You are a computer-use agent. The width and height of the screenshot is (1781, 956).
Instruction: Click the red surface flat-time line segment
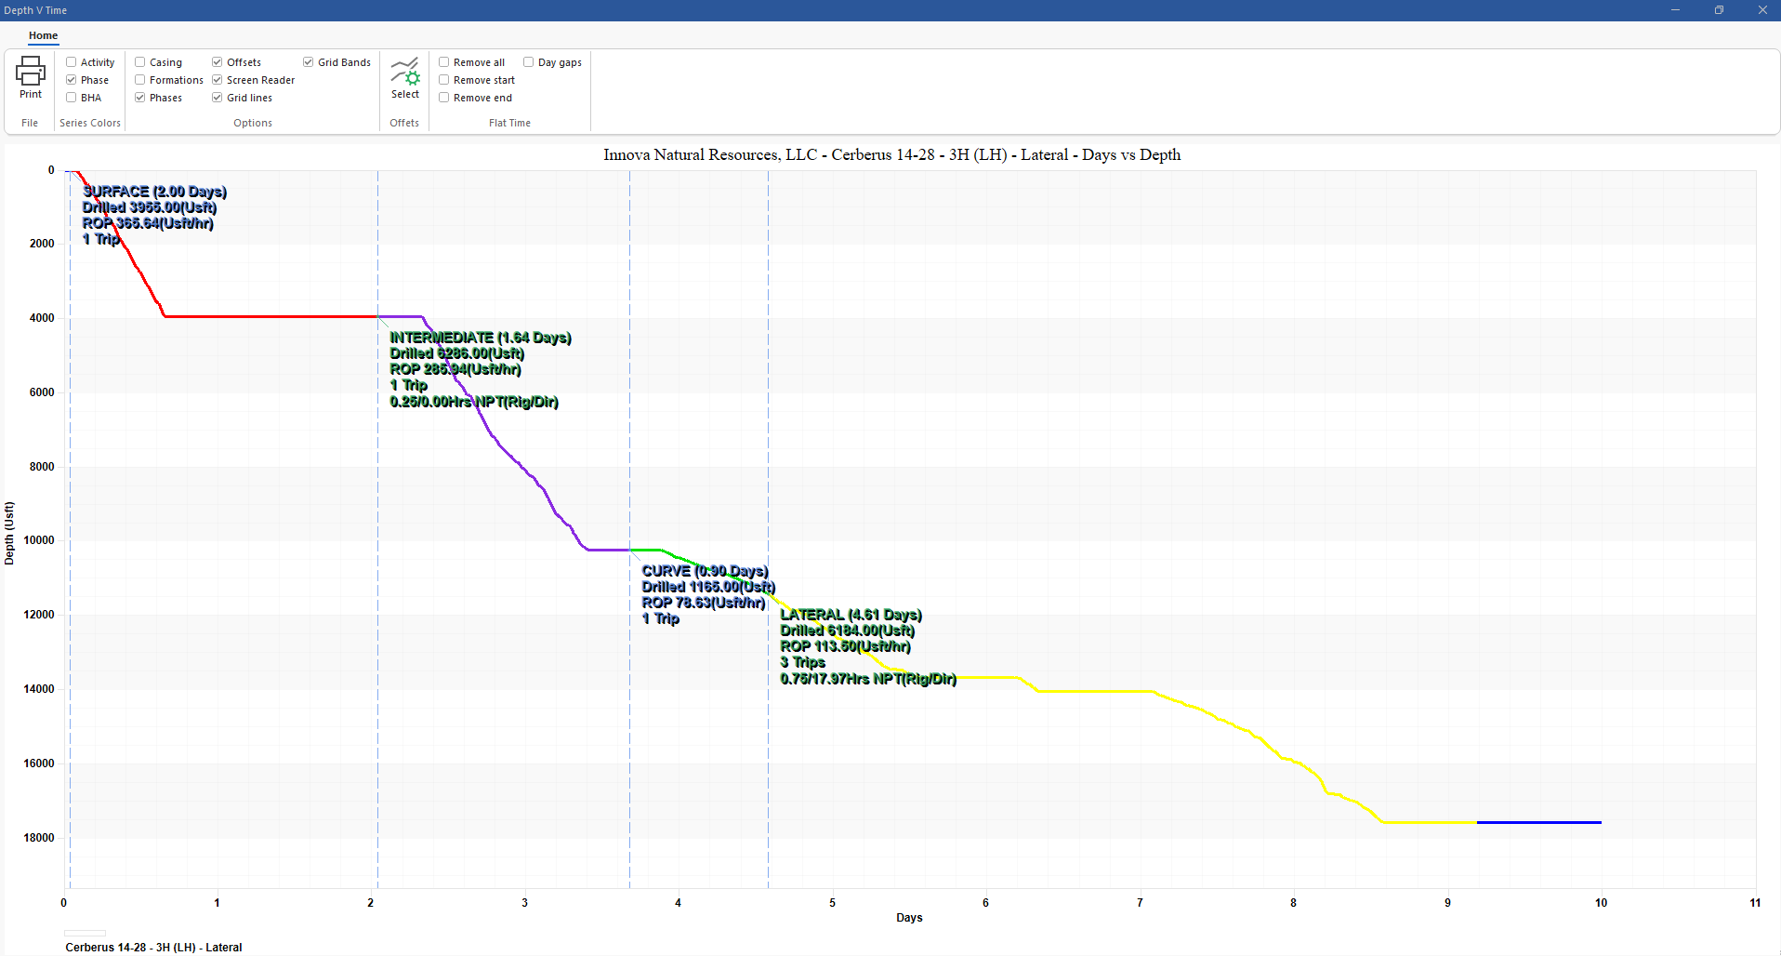(x=271, y=316)
